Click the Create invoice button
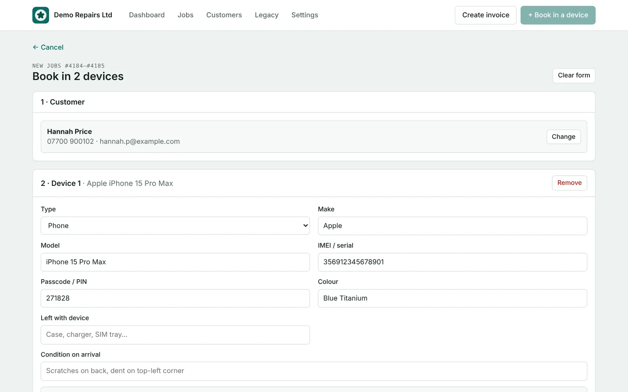 pos(486,15)
